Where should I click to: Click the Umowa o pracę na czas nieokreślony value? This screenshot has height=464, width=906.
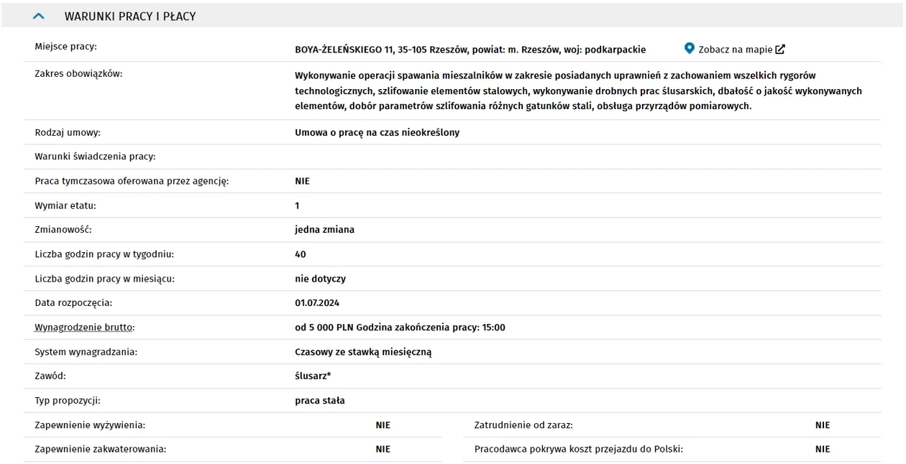point(377,132)
